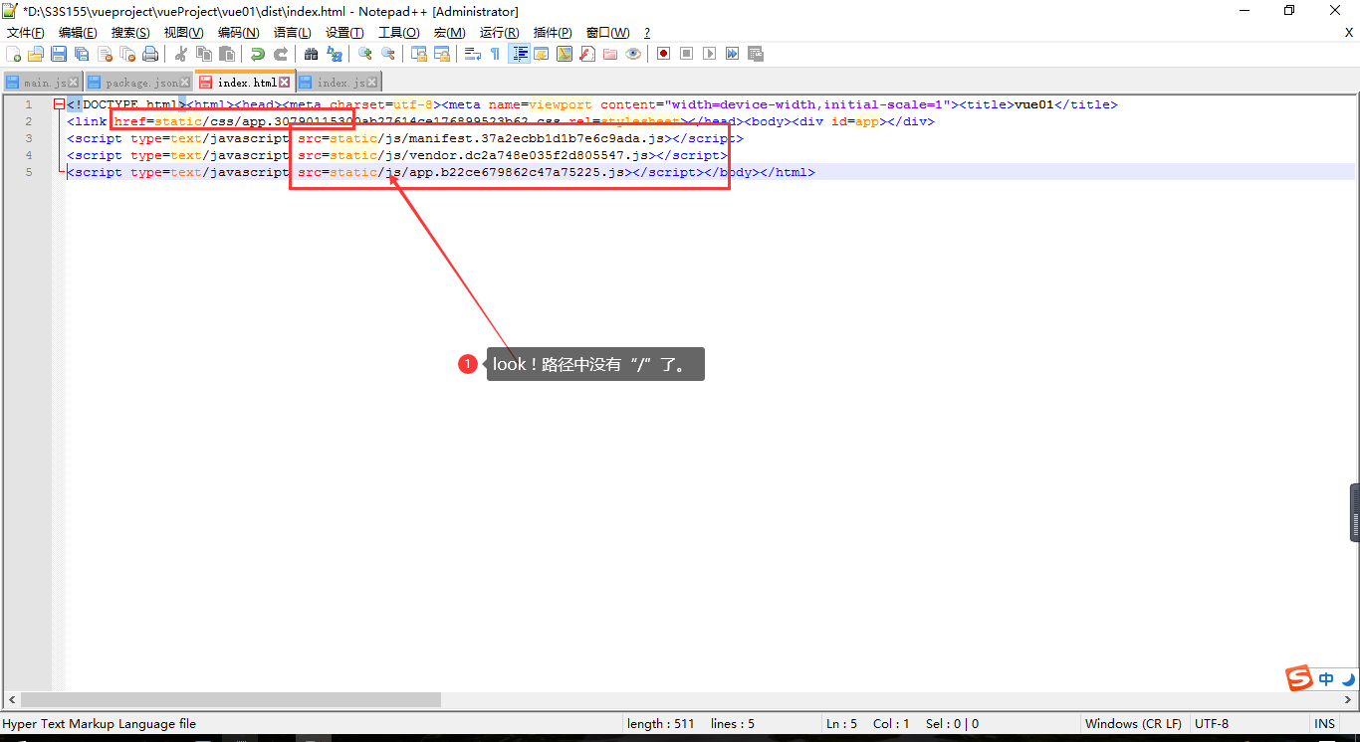
Task: Open Folder as Workspace toolbar icon
Action: [x=610, y=54]
